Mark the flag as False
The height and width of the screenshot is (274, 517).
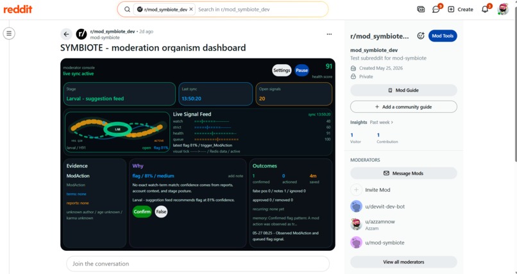point(161,212)
